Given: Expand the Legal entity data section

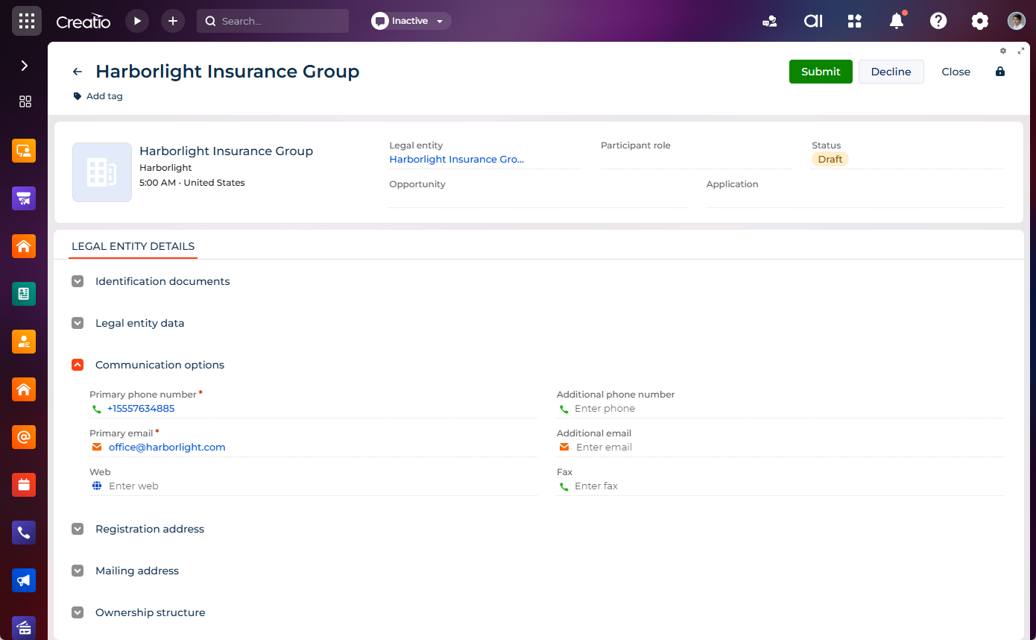Looking at the screenshot, I should point(78,323).
